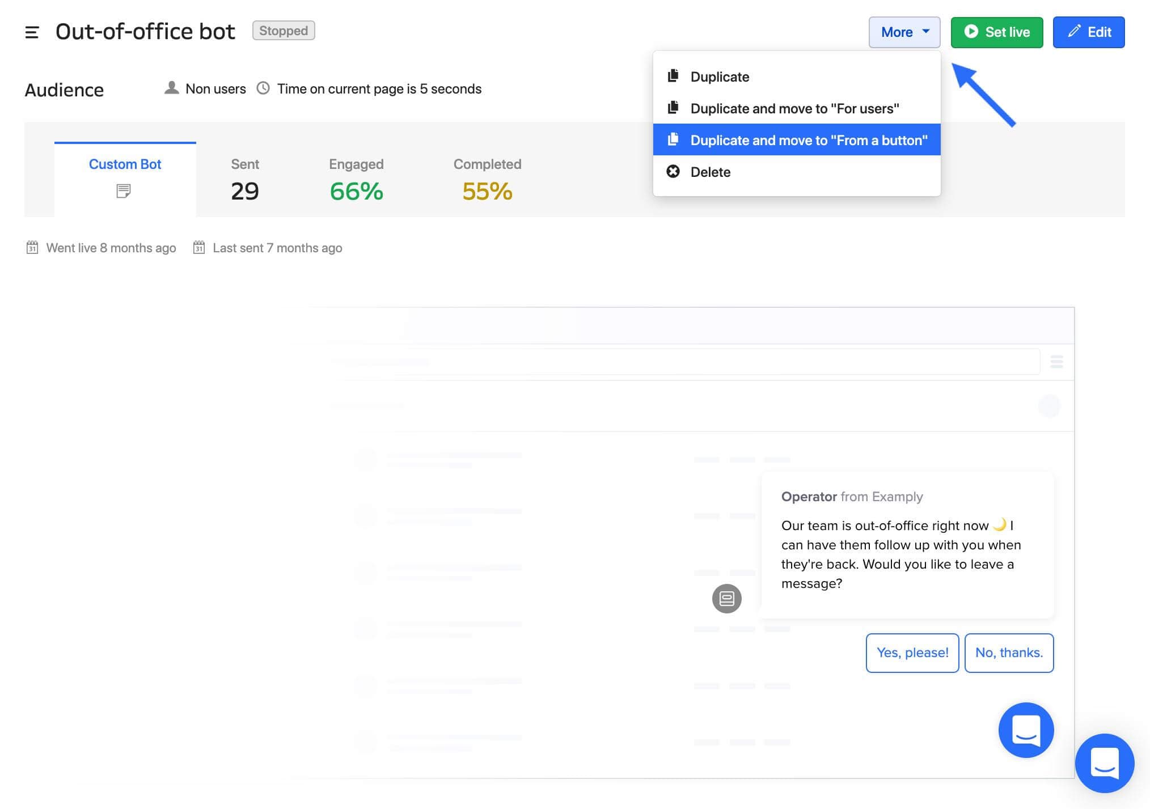Click the Duplicate option's copy icon

coord(673,76)
